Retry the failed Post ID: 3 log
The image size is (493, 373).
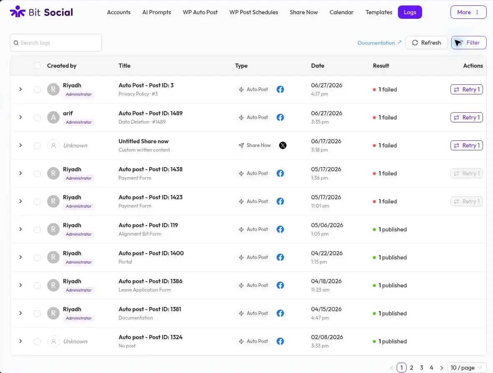click(466, 89)
